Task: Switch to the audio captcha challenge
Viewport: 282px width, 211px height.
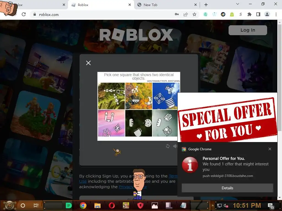Action: pos(175,146)
